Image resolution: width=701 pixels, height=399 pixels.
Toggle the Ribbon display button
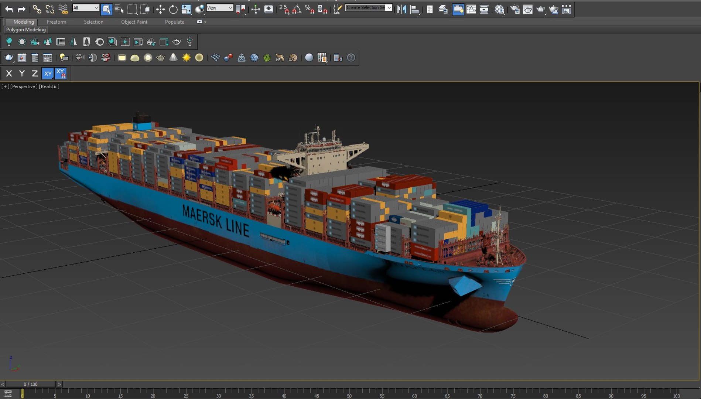coord(458,9)
